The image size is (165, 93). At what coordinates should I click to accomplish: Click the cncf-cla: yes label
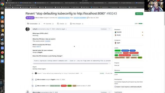[119, 53]
